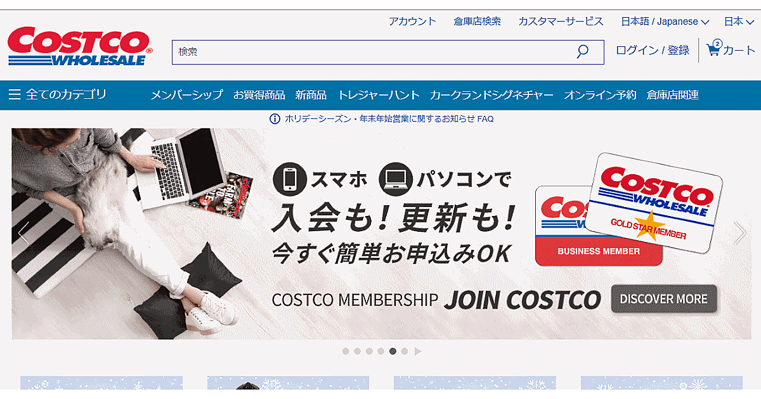
Task: Expand the 日本語 / Japanese language dropdown
Action: point(665,22)
